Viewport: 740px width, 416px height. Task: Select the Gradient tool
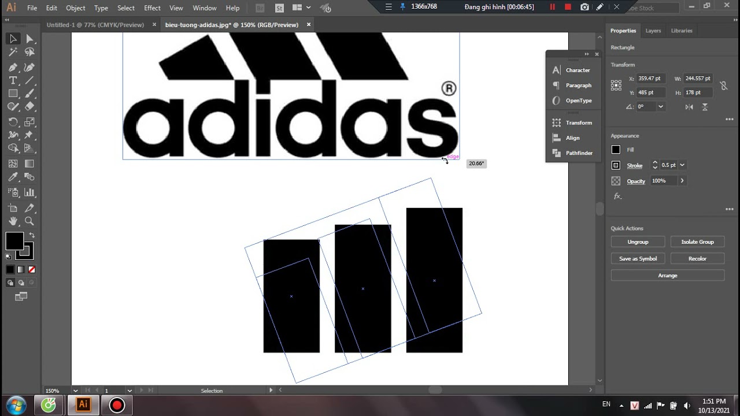click(x=29, y=164)
